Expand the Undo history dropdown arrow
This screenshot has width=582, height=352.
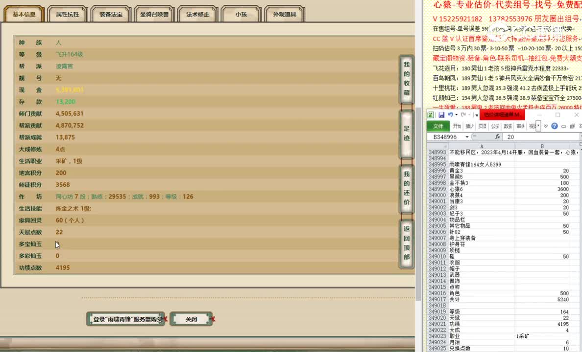click(456, 114)
